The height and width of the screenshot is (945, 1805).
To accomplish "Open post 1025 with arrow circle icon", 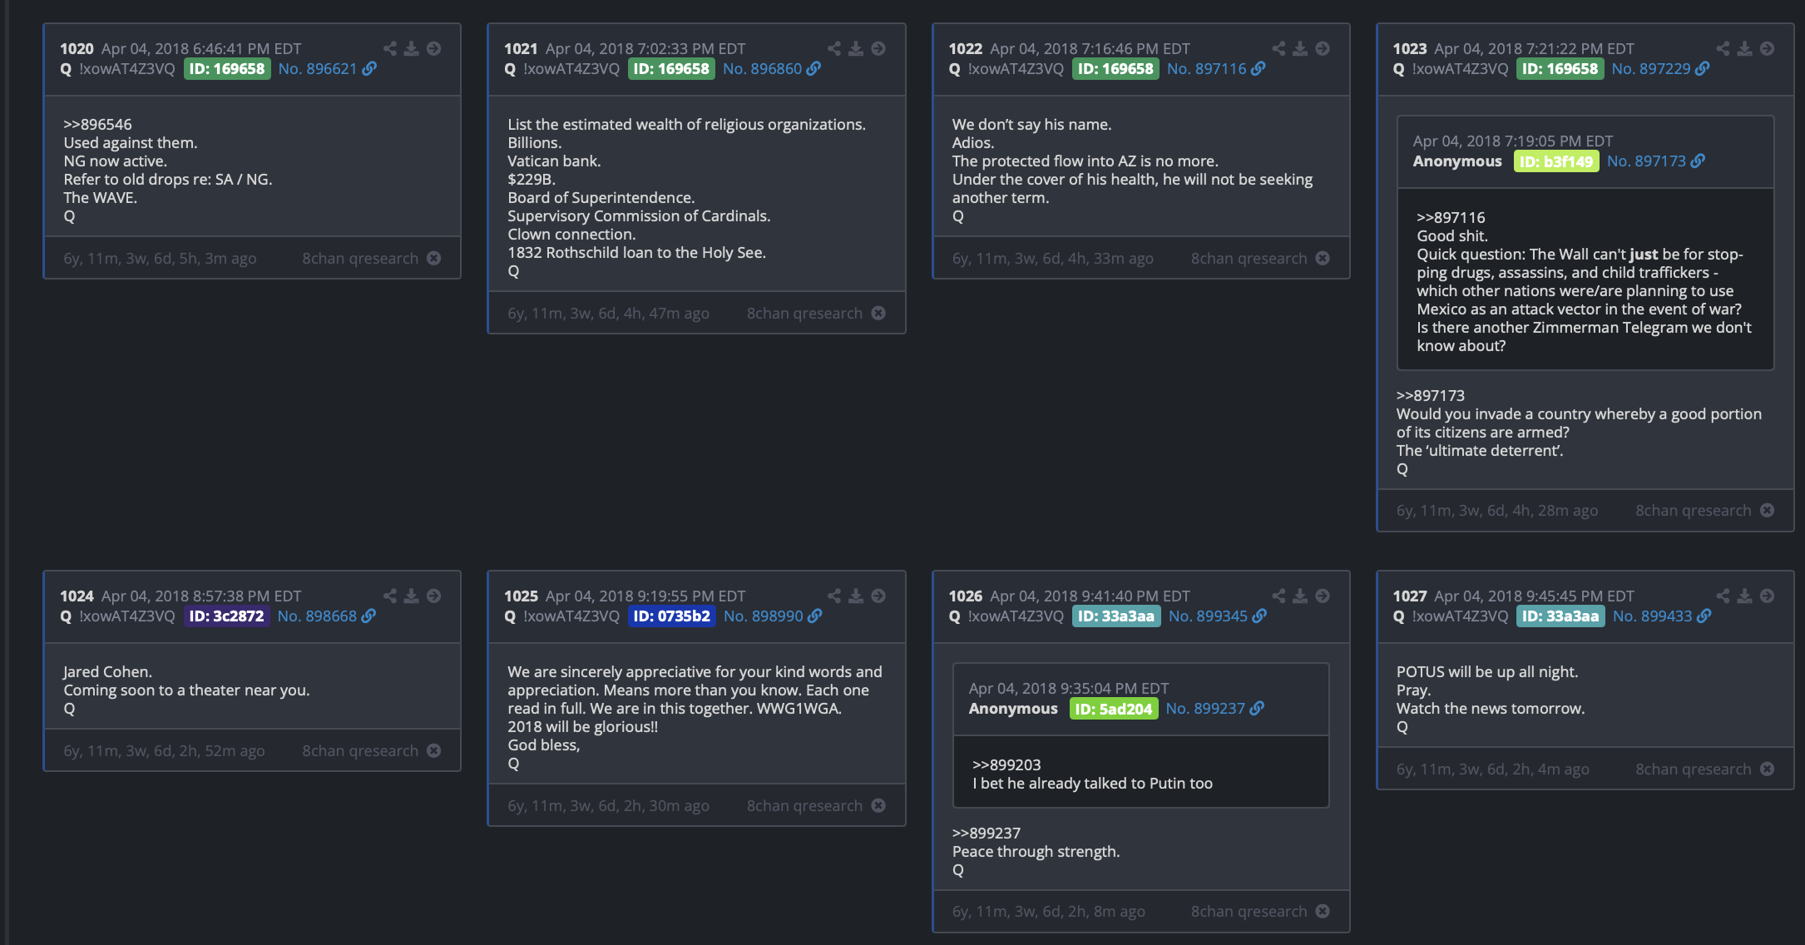I will click(878, 596).
